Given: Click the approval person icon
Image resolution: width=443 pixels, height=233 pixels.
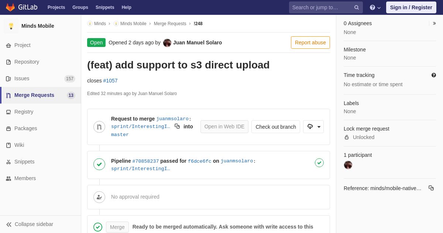Looking at the screenshot, I should pyautogui.click(x=99, y=197).
